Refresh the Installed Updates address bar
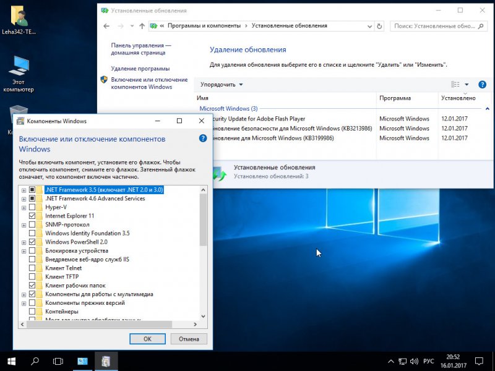The image size is (495, 371). [x=379, y=26]
